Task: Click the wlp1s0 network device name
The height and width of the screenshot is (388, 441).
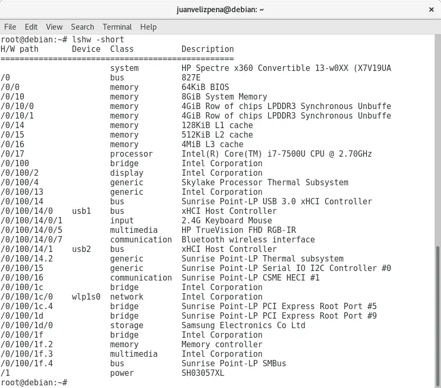Action: (x=86, y=297)
